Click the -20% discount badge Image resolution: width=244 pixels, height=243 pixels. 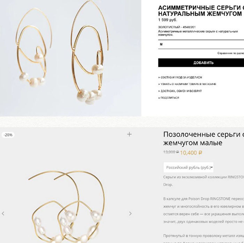click(x=8, y=135)
